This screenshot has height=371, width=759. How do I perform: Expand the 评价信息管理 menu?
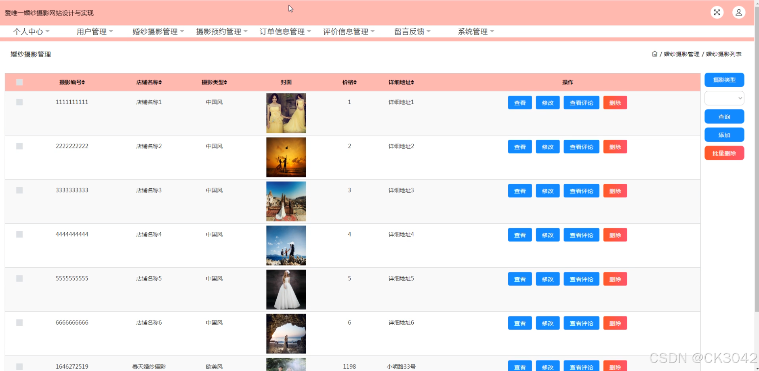pyautogui.click(x=349, y=32)
